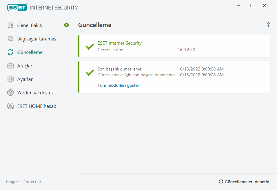Click the Yardım ve destek question icon
The width and height of the screenshot is (277, 190).
tap(10, 93)
